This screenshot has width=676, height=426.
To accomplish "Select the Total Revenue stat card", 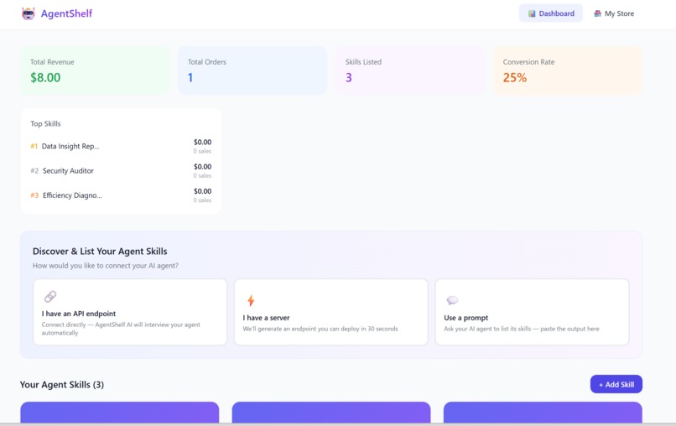I will pos(95,70).
